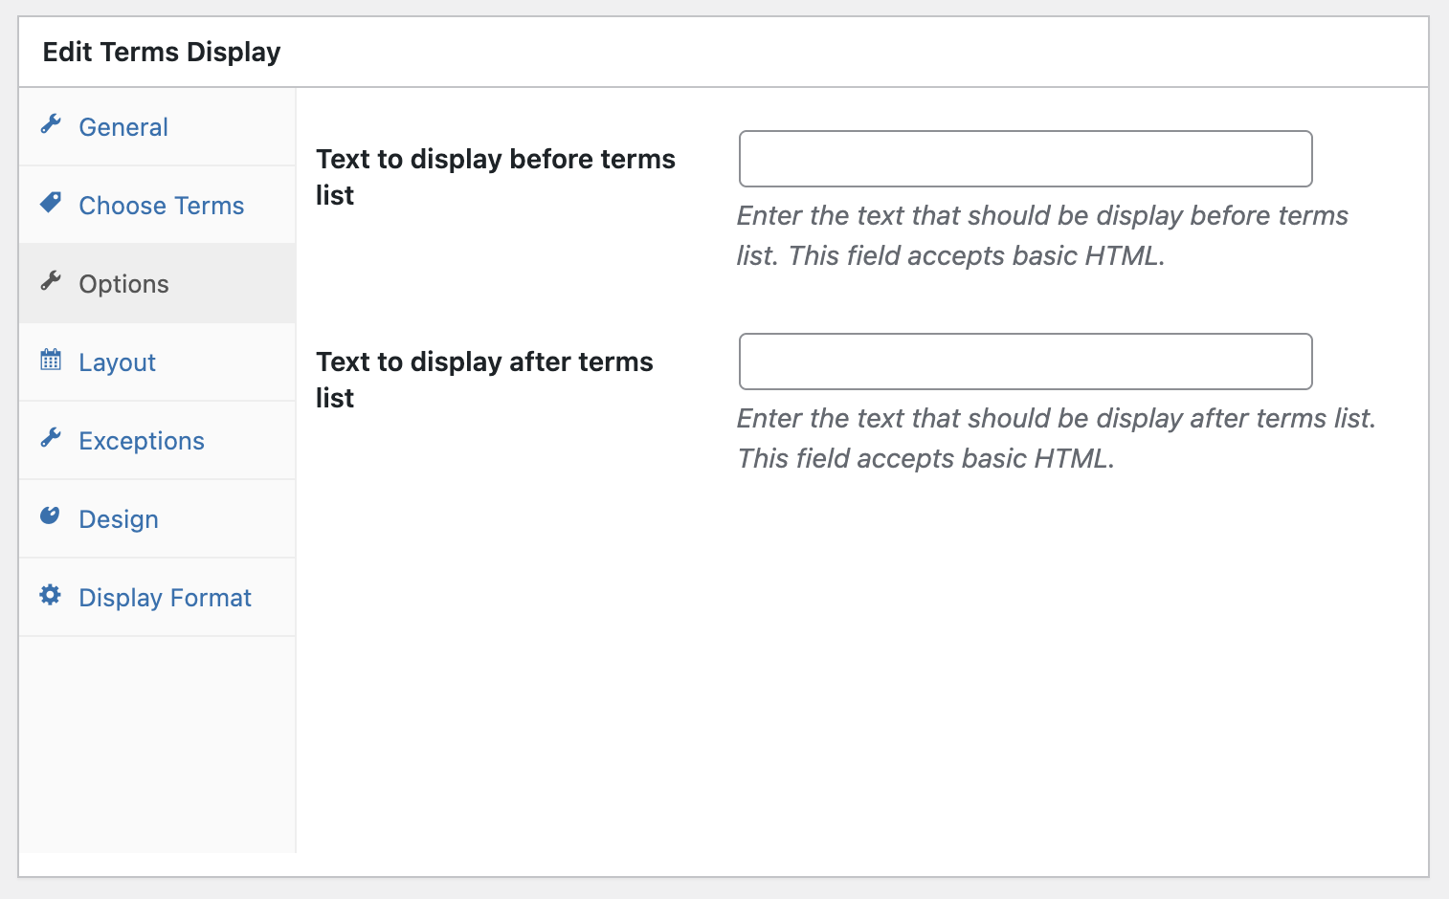Click the text field after terms list
The width and height of the screenshot is (1449, 899).
pyautogui.click(x=1024, y=362)
